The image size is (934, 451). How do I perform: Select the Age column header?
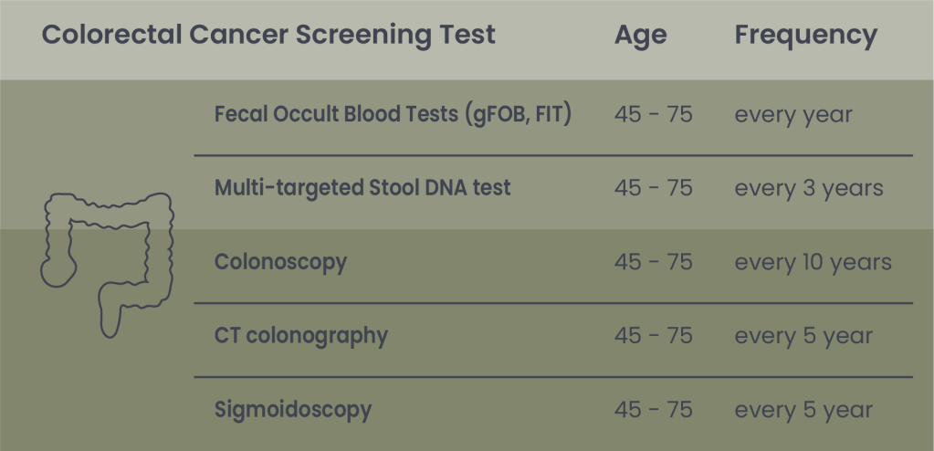[640, 36]
